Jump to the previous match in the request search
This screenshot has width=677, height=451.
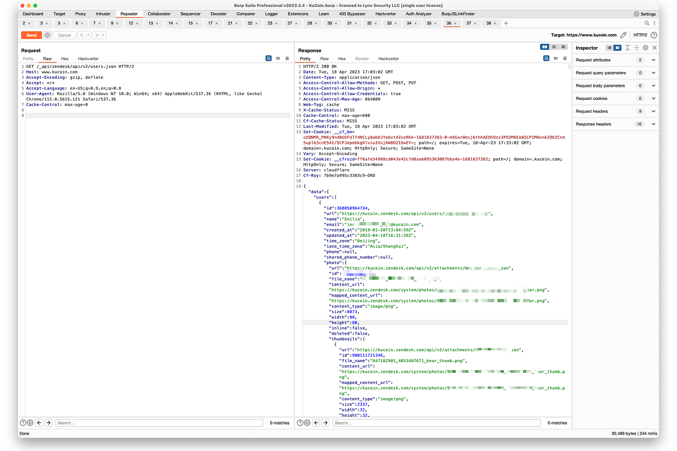[x=39, y=422]
